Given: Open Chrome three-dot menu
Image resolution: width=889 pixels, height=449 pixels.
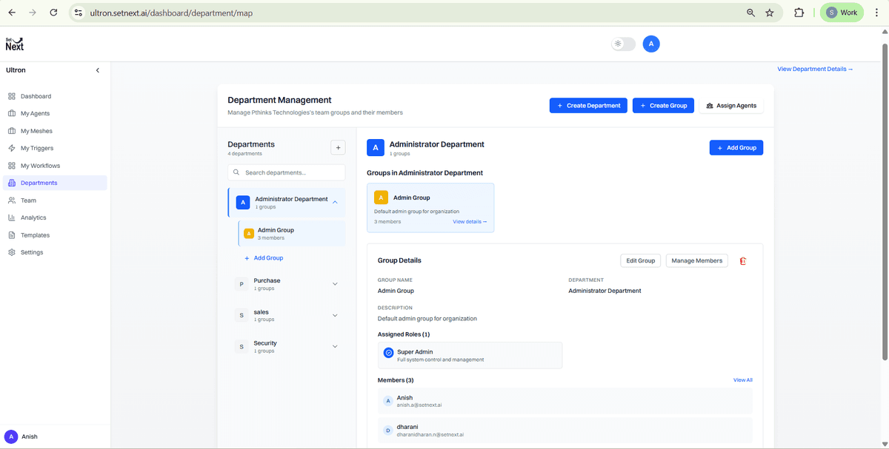Looking at the screenshot, I should (876, 13).
